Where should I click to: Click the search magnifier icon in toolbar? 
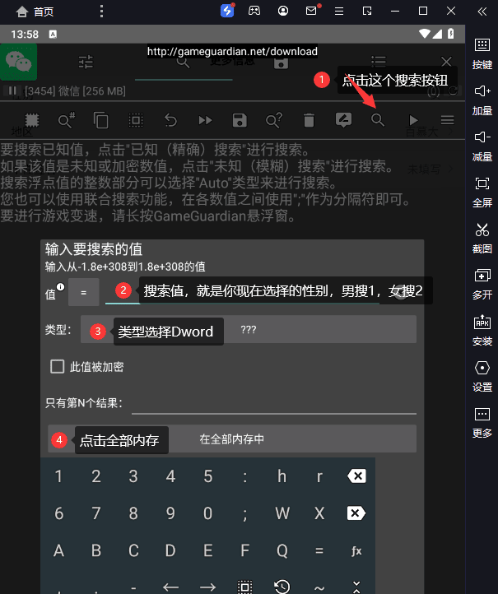[x=377, y=120]
